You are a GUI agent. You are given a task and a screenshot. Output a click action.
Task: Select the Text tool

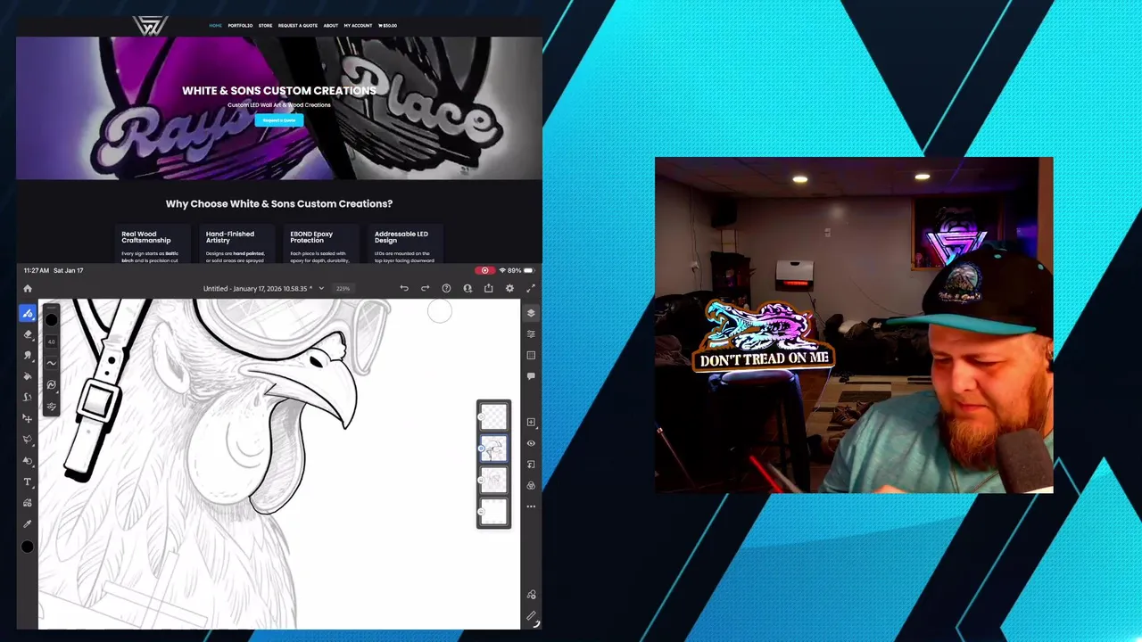28,482
